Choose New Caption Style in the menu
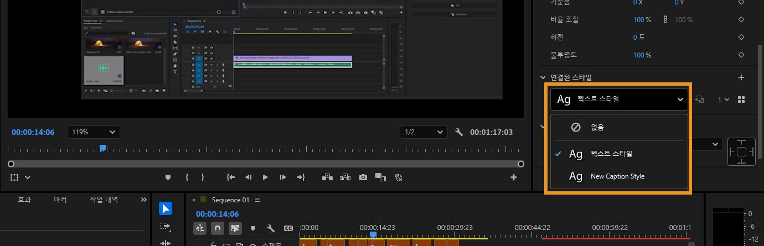The width and height of the screenshot is (764, 246). 619,176
